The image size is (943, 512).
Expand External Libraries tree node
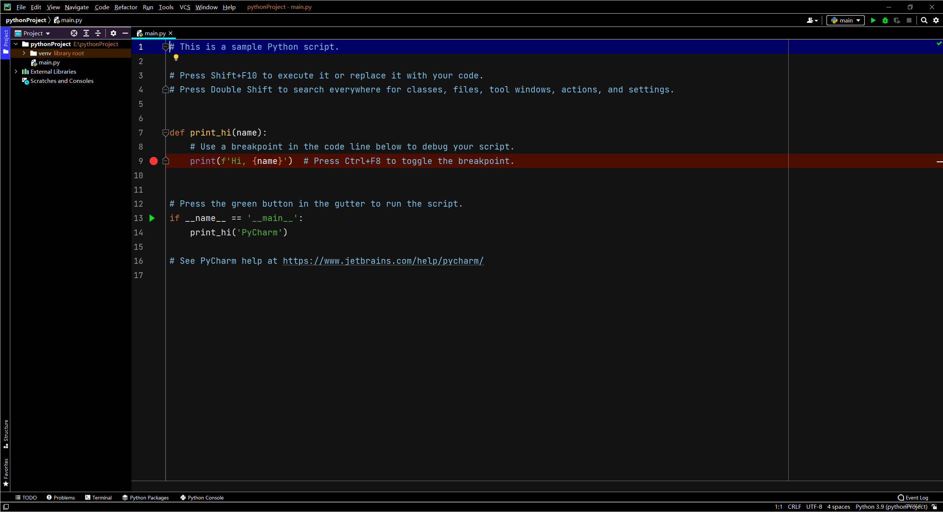click(16, 71)
